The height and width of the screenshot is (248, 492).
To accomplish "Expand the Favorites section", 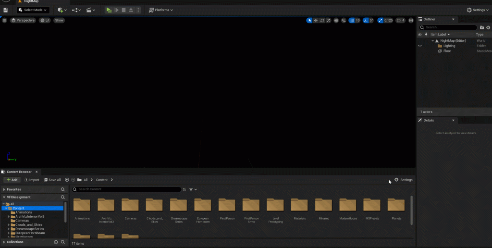I will point(4,189).
